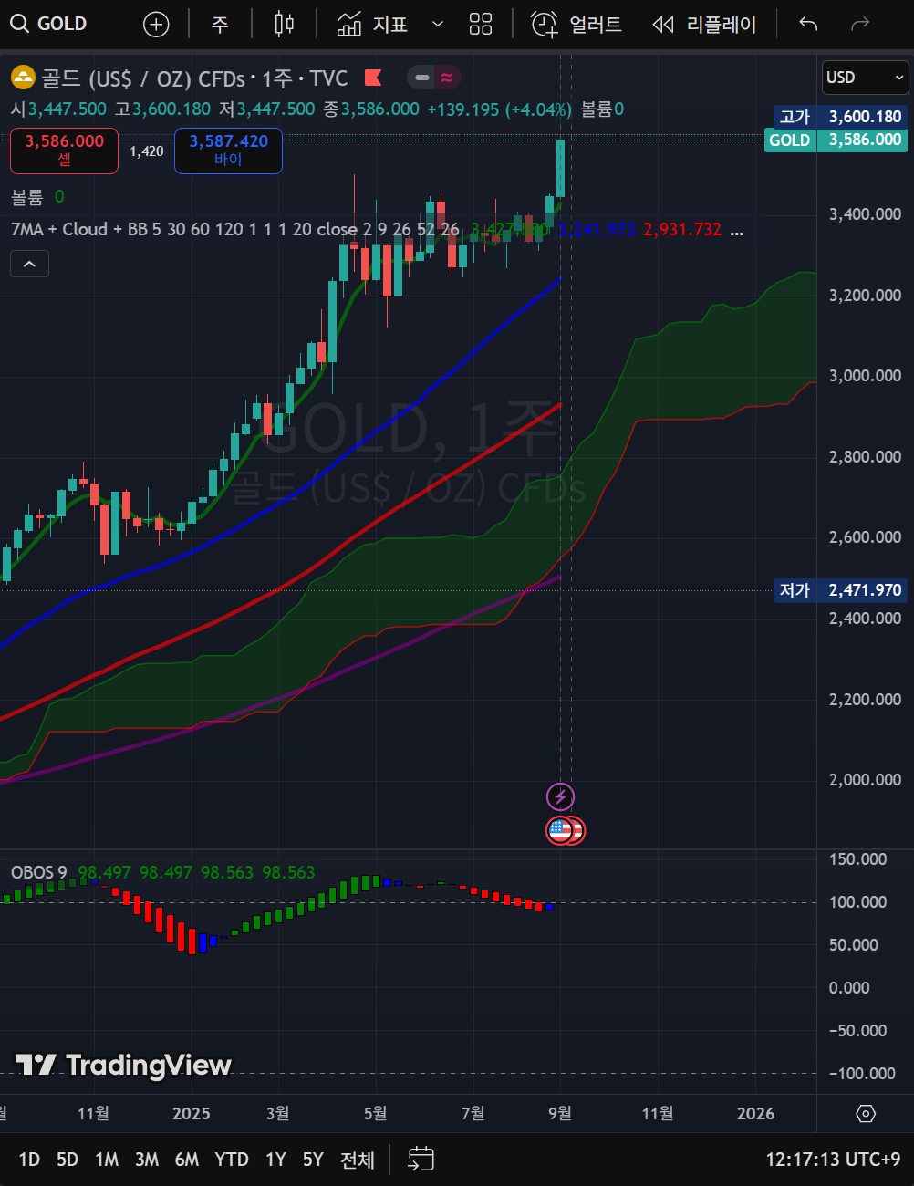Collapse the indicator legend chevron

pyautogui.click(x=29, y=264)
